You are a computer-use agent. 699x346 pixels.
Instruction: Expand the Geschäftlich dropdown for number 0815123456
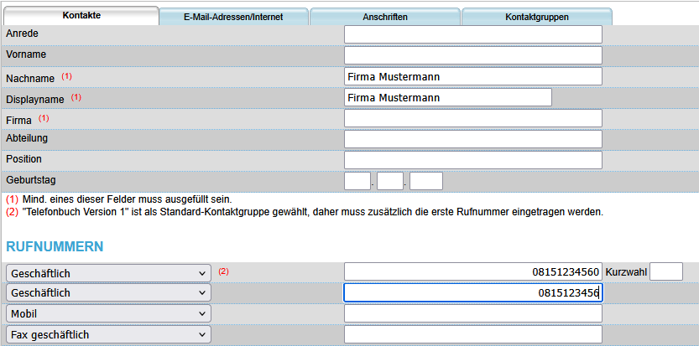pos(108,292)
